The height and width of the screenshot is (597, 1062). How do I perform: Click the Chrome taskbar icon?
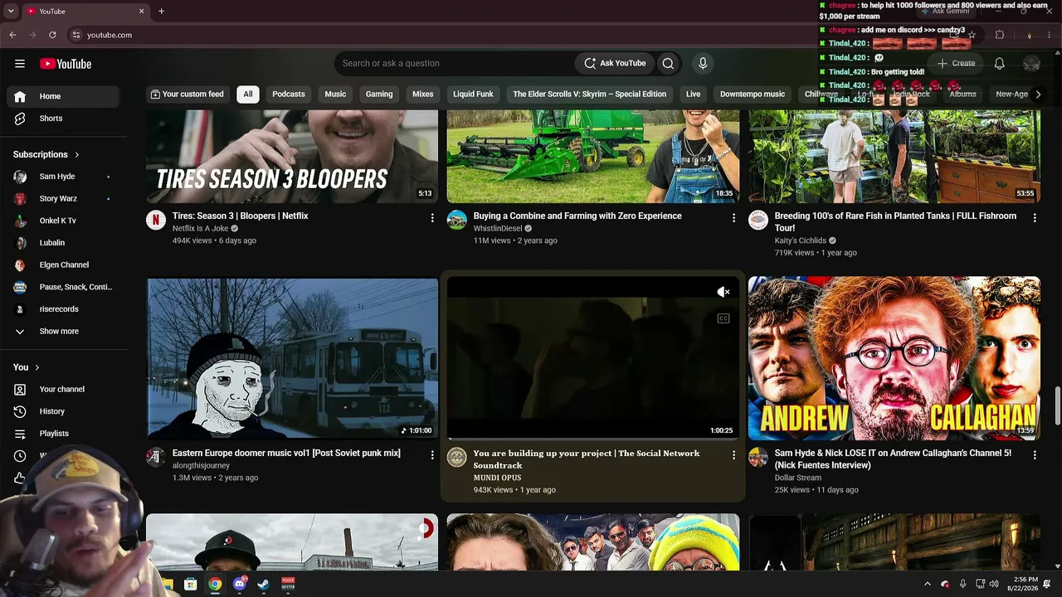click(x=215, y=584)
